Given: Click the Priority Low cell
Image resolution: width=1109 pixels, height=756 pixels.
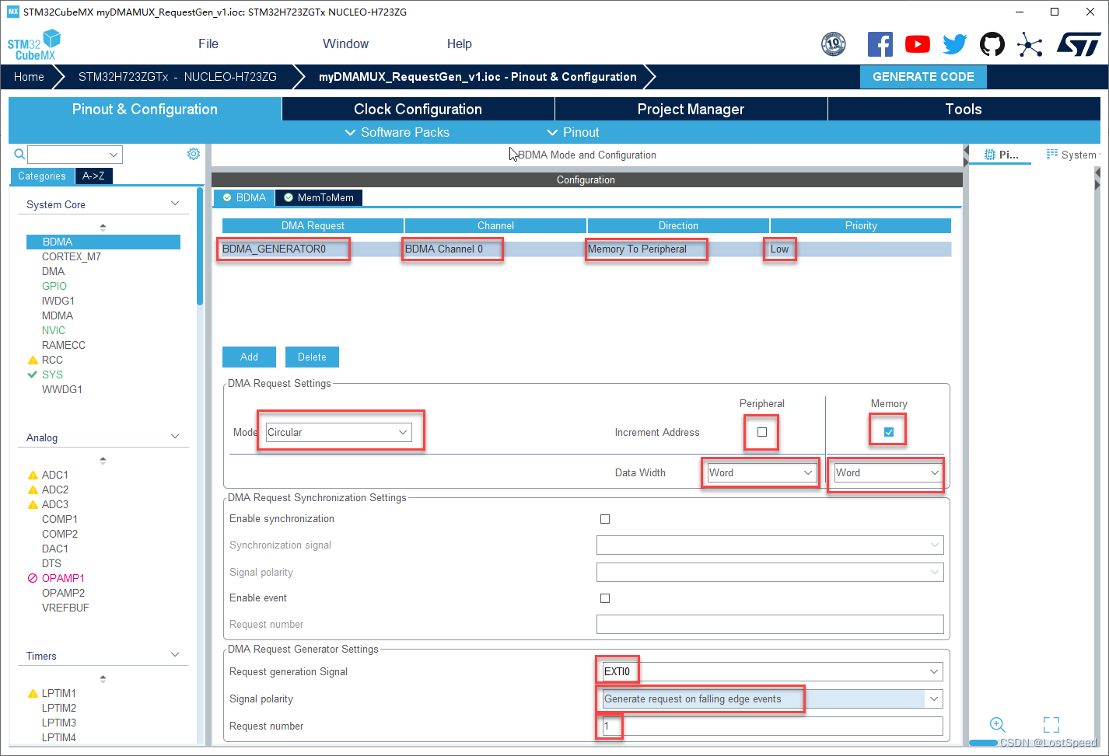Looking at the screenshot, I should click(x=860, y=249).
